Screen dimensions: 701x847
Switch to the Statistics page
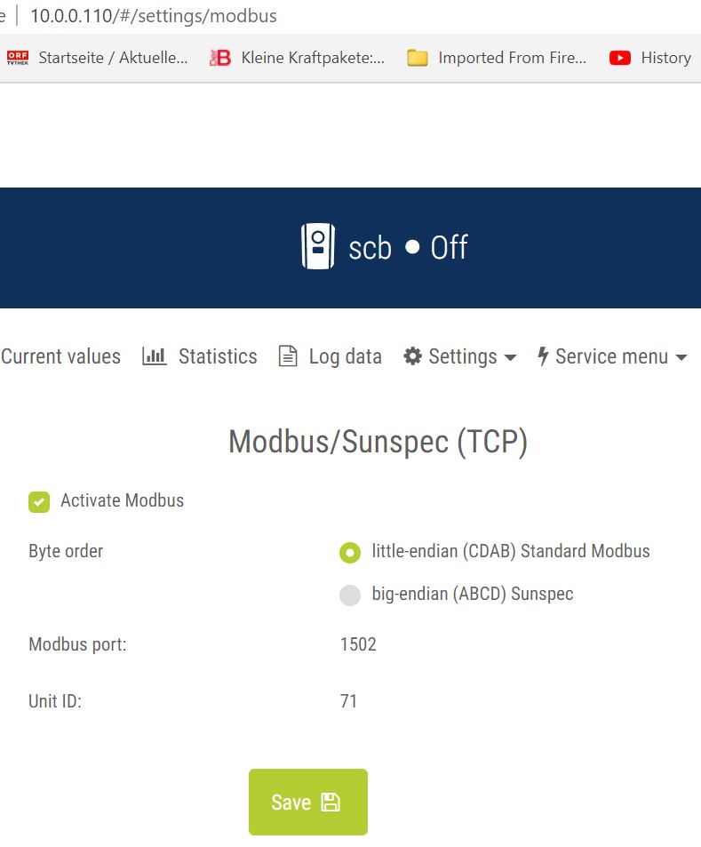click(217, 356)
